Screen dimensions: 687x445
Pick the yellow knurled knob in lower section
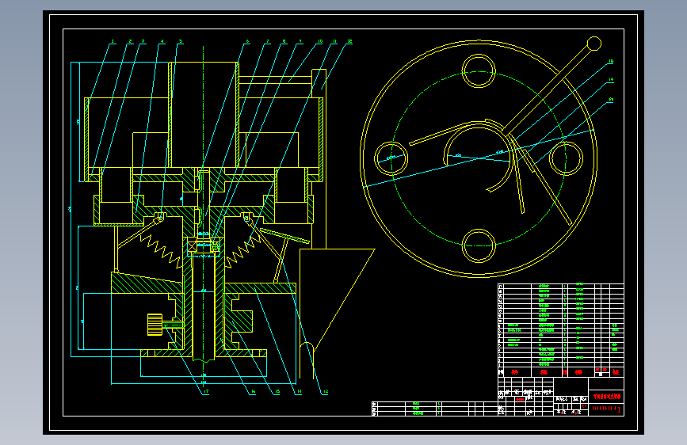point(155,325)
